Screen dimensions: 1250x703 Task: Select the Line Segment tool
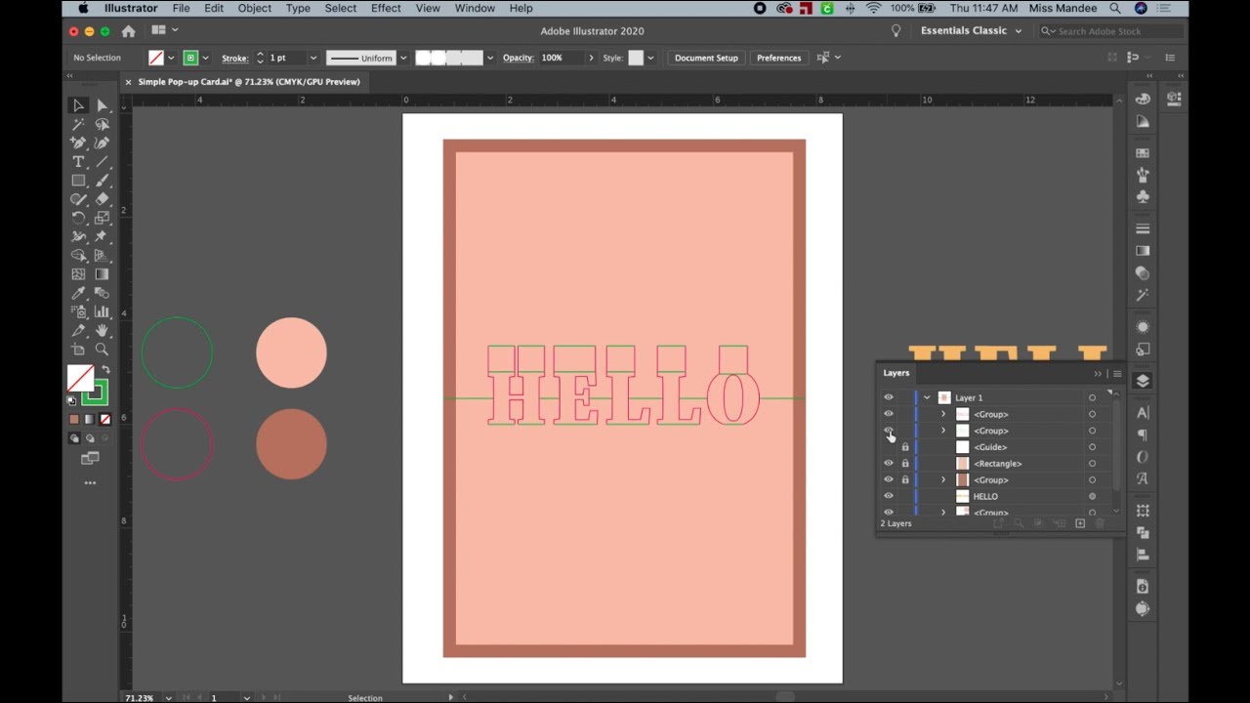[x=103, y=162]
